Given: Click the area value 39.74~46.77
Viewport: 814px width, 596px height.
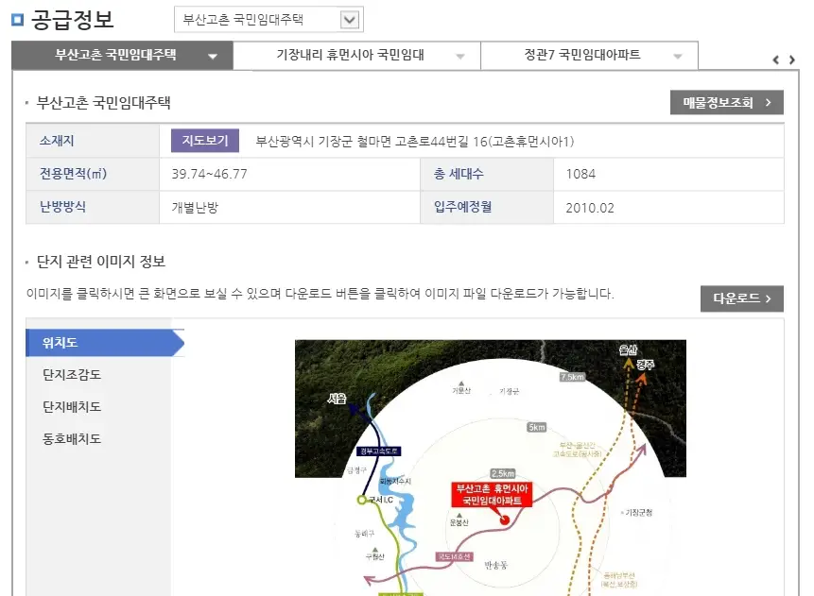Looking at the screenshot, I should click(x=210, y=174).
